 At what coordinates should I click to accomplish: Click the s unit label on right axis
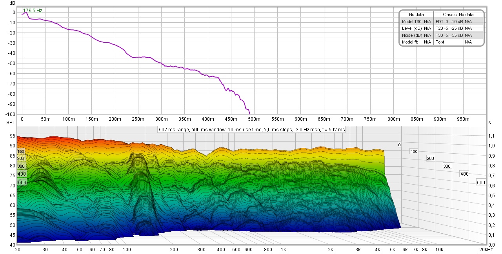490,123
